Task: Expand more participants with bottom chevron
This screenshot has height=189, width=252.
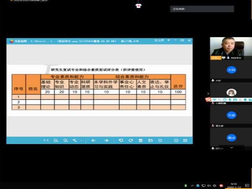Action: tap(231, 147)
